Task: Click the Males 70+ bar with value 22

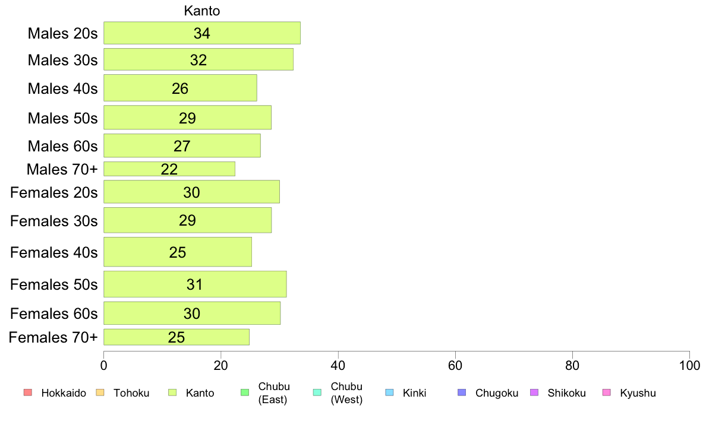Action: pyautogui.click(x=169, y=169)
